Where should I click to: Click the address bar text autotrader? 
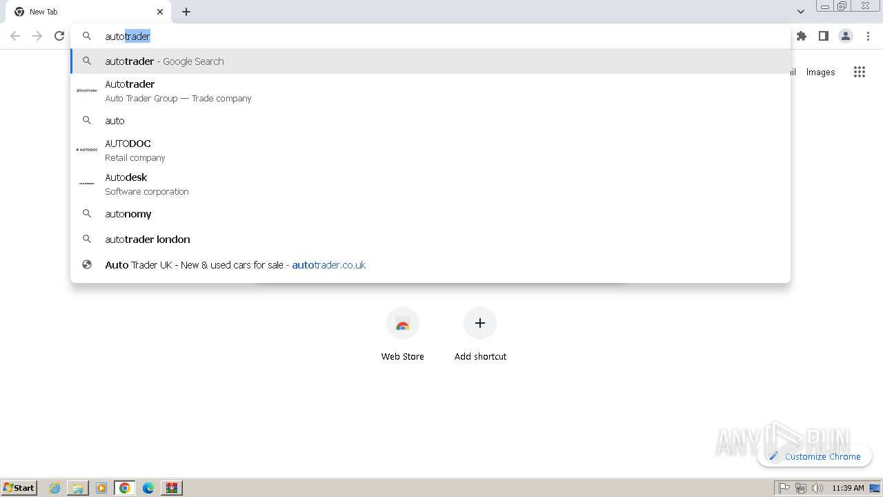(x=128, y=36)
